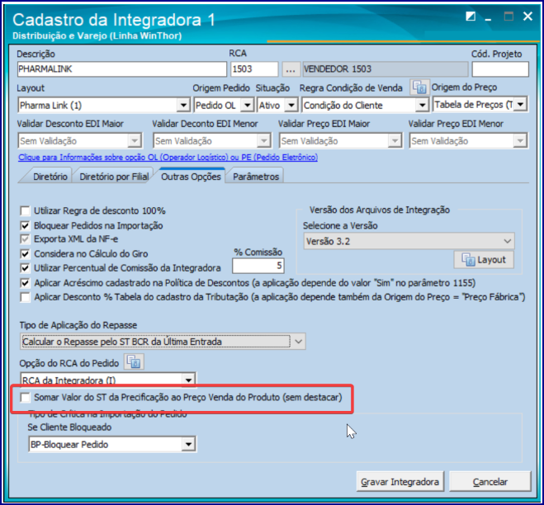Check Somar Valor do ST da Precificação
544x505 pixels.
25,398
